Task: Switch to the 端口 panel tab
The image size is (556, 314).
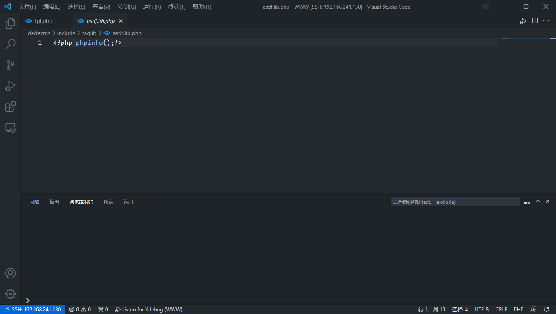Action: 129,202
